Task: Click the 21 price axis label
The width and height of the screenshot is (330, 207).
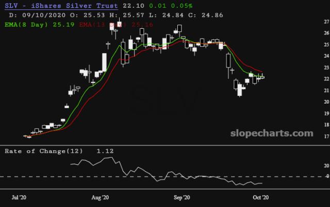Action: coord(326,91)
